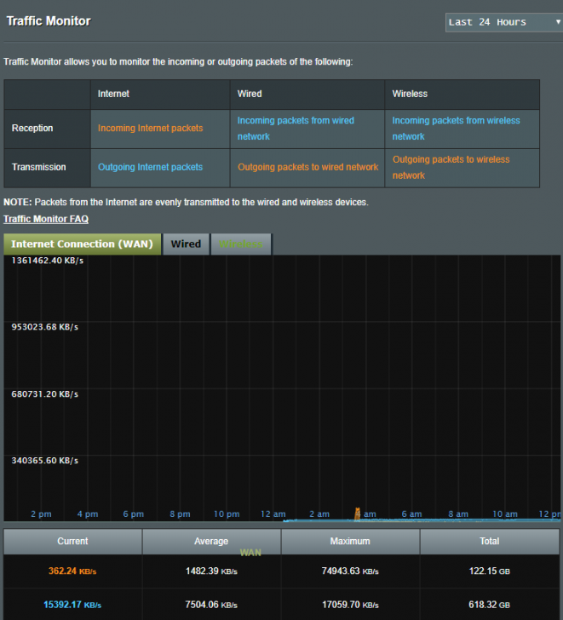The width and height of the screenshot is (563, 620).
Task: Click Outgoing packets to wired network
Action: point(308,167)
